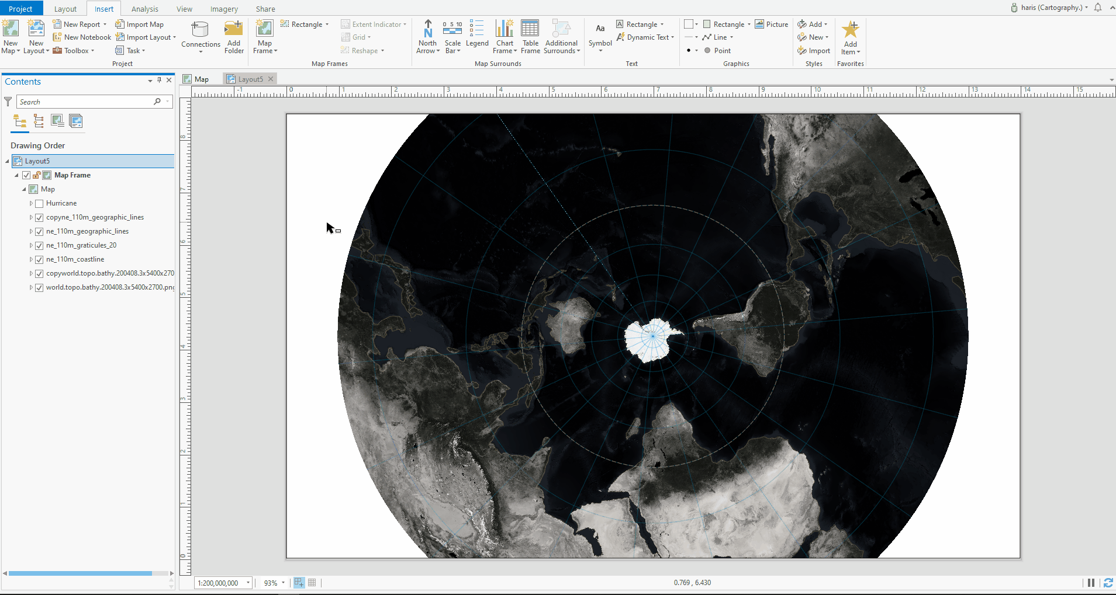The image size is (1116, 595).
Task: Close the Layout5 view tab
Action: (271, 79)
